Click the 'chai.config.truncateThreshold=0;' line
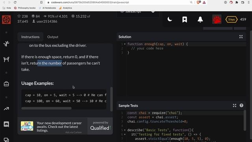The width and height of the screenshot is (252, 142). click(x=157, y=121)
